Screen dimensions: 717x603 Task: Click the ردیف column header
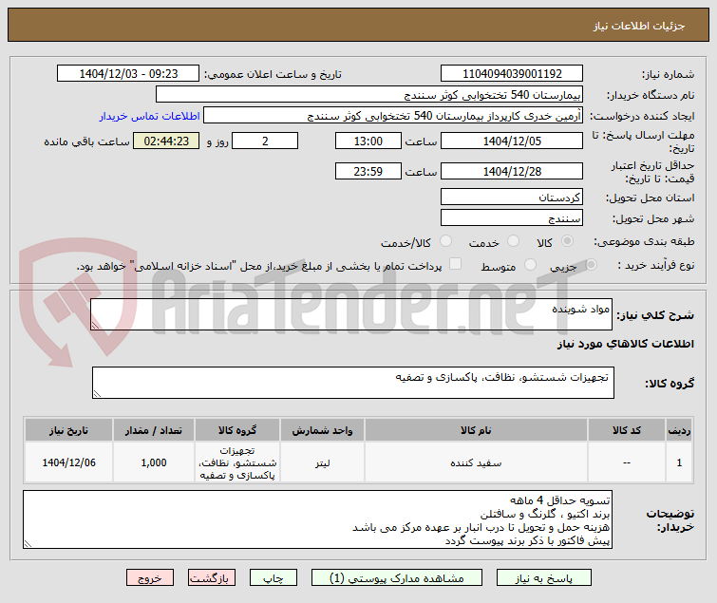pos(679,430)
